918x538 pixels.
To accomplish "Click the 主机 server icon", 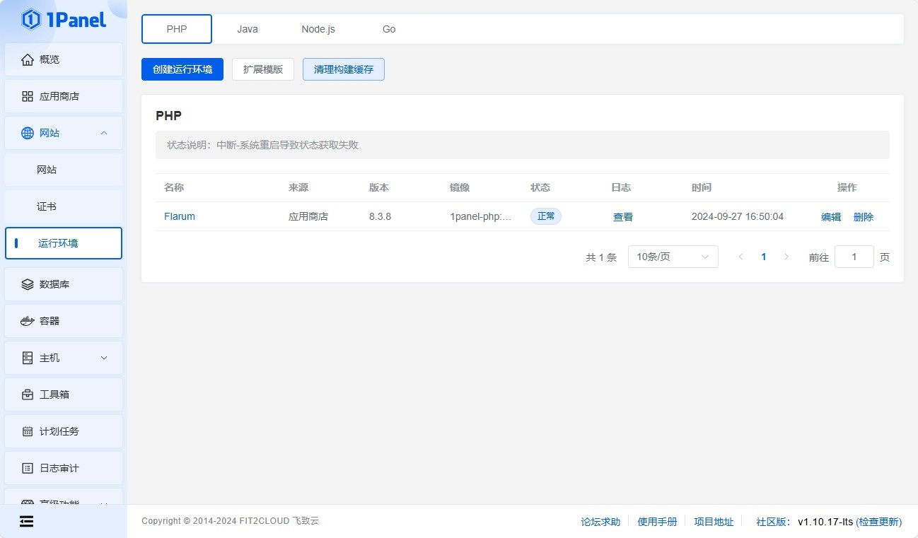I will (28, 358).
